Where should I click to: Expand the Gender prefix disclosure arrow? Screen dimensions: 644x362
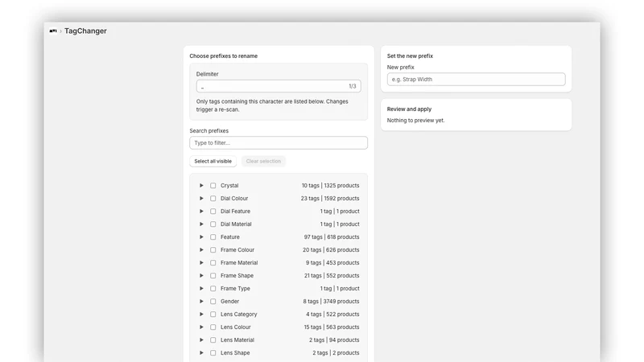pyautogui.click(x=201, y=301)
